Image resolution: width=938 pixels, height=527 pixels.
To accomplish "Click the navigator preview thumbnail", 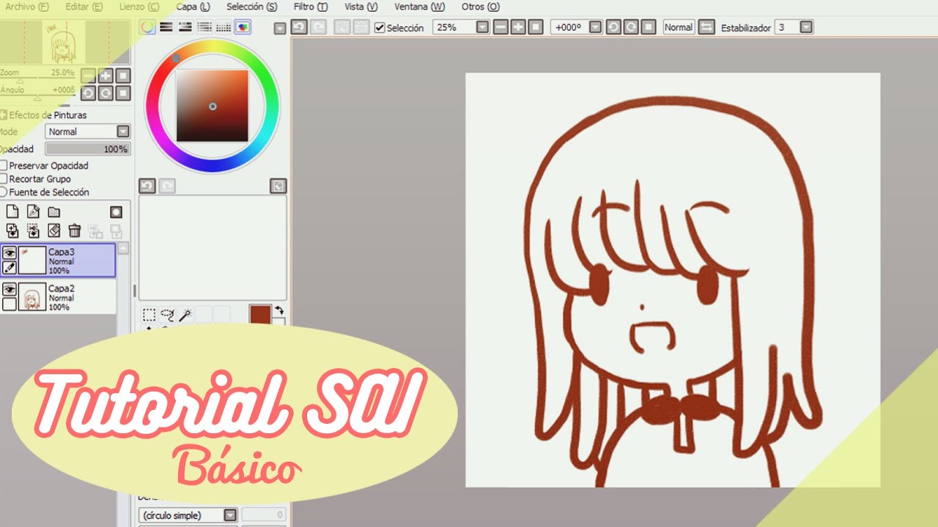I will pyautogui.click(x=62, y=42).
